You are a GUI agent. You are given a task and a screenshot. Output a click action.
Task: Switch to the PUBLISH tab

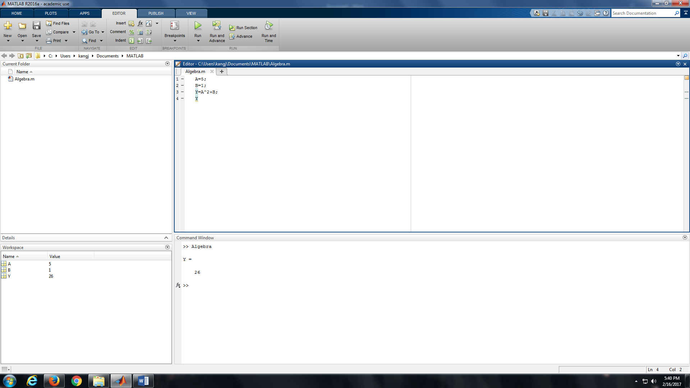point(156,13)
